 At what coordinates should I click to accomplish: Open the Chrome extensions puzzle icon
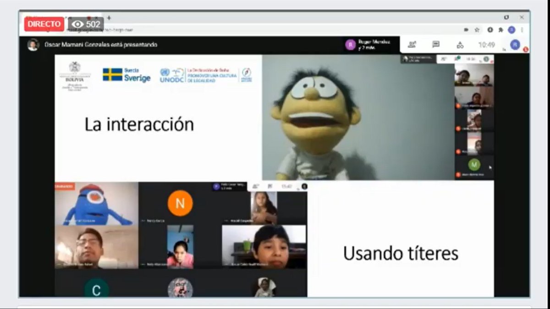point(500,30)
